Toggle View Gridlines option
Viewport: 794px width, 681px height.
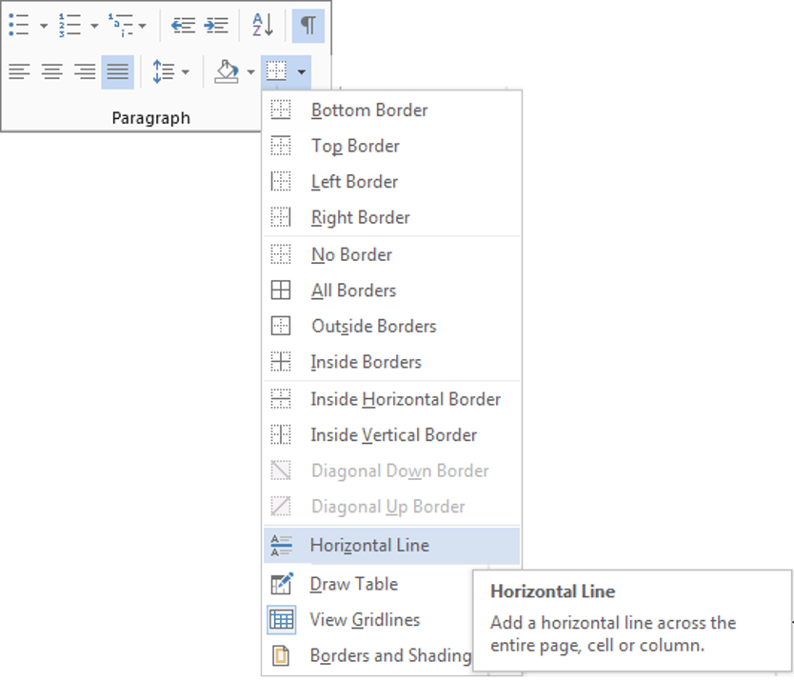tap(365, 620)
